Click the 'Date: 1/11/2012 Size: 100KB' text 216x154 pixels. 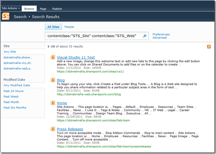(x=79, y=68)
